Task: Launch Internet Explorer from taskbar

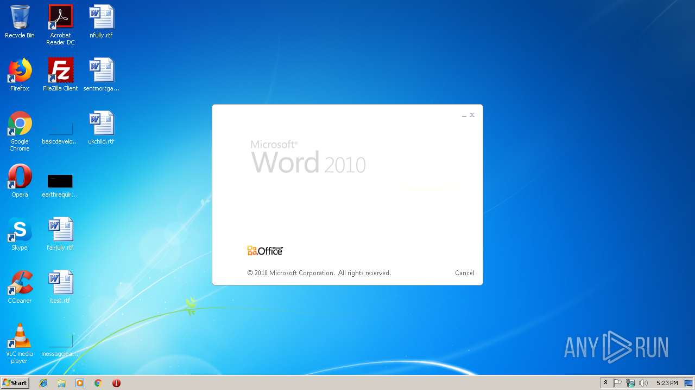Action: (x=43, y=383)
